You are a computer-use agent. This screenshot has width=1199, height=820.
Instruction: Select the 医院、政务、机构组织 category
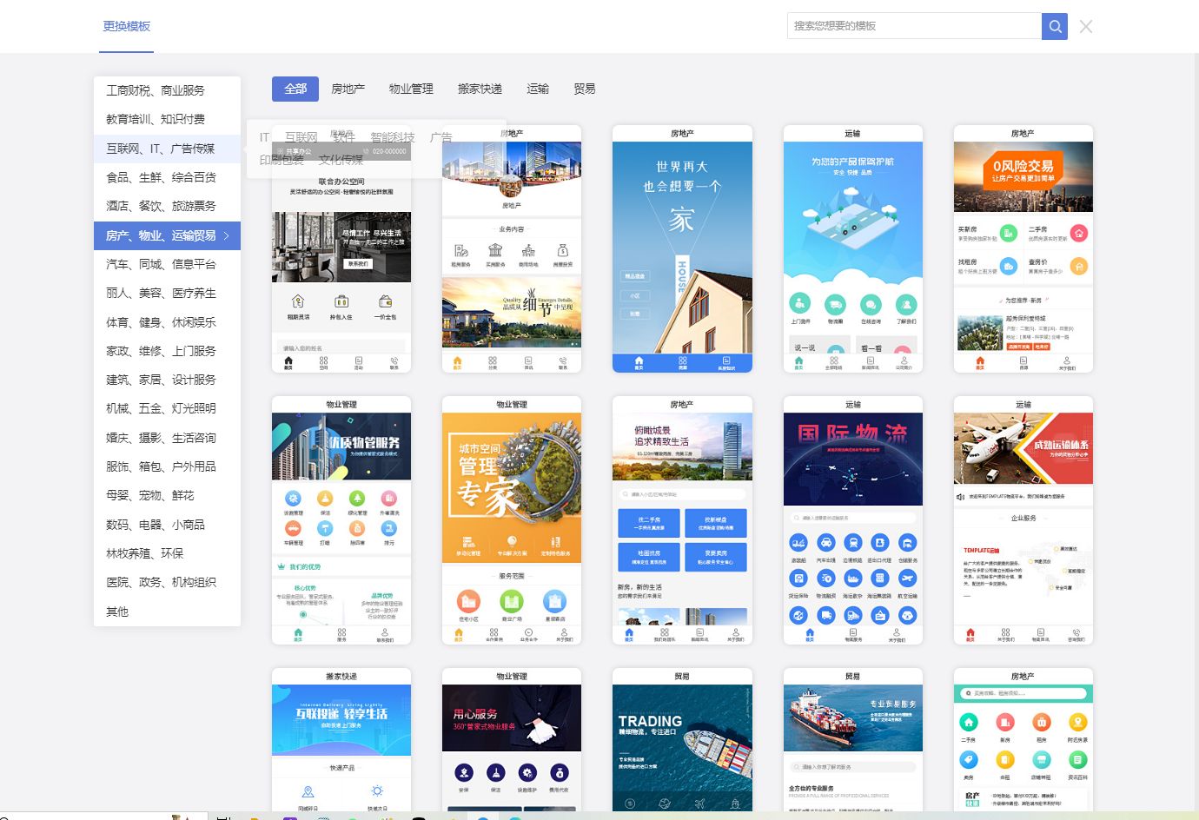167,582
